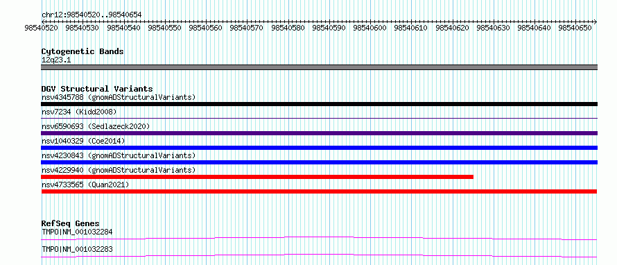Click ruler position 98540630
The image size is (617, 265).
click(x=493, y=28)
